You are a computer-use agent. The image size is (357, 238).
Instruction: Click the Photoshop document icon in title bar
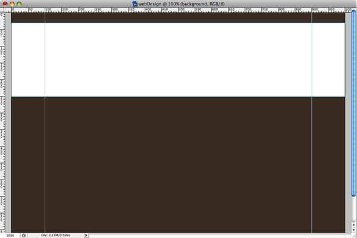[135, 4]
